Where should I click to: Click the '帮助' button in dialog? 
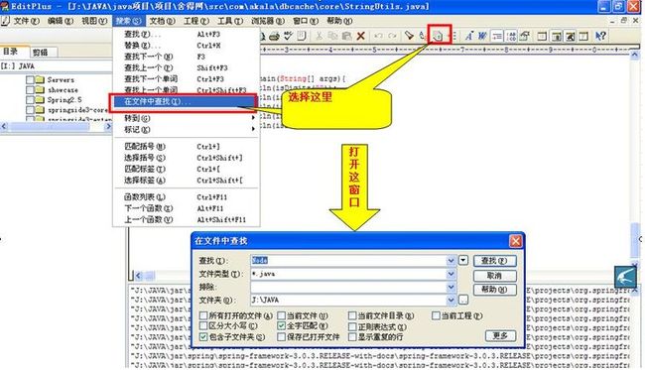[x=494, y=290]
